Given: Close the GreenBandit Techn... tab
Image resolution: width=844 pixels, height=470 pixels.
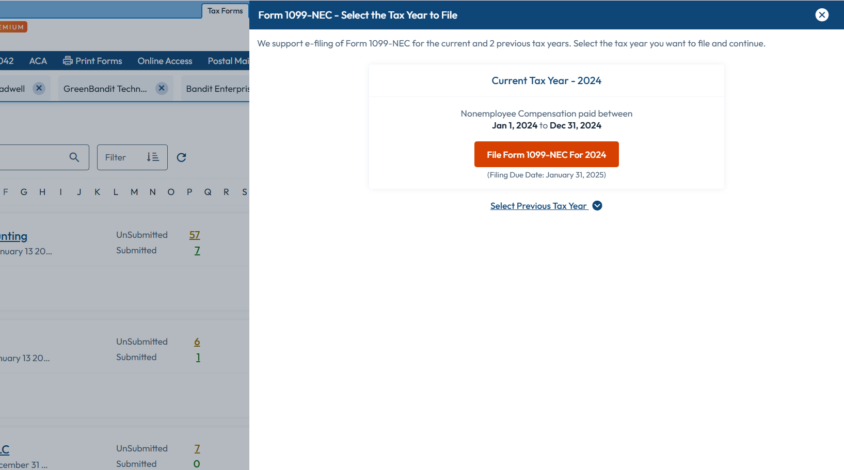Looking at the screenshot, I should click(162, 88).
